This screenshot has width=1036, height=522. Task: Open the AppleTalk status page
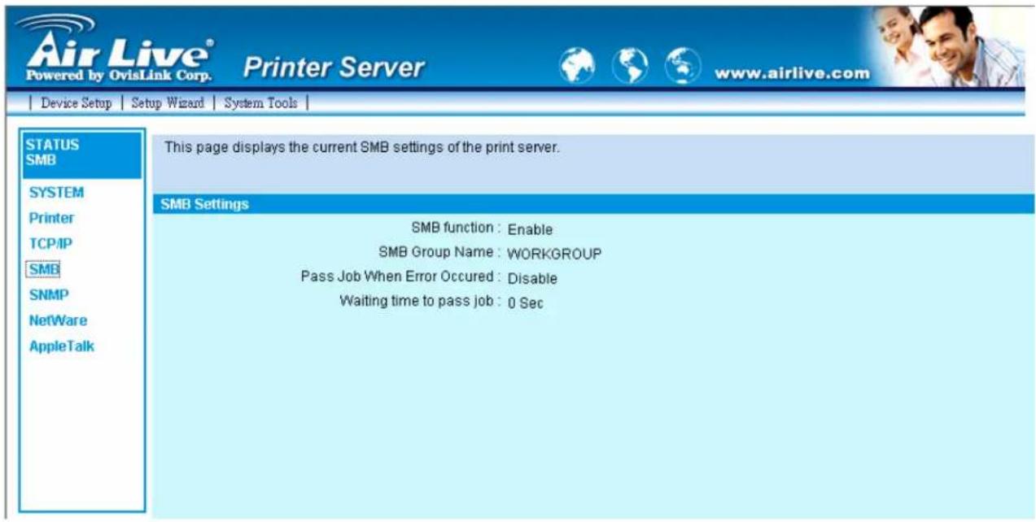(x=62, y=346)
